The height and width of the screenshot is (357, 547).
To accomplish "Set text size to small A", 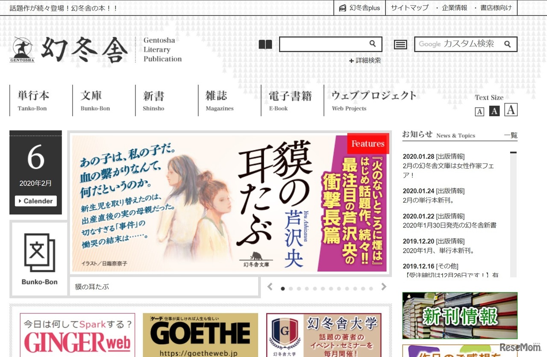I will pos(479,112).
